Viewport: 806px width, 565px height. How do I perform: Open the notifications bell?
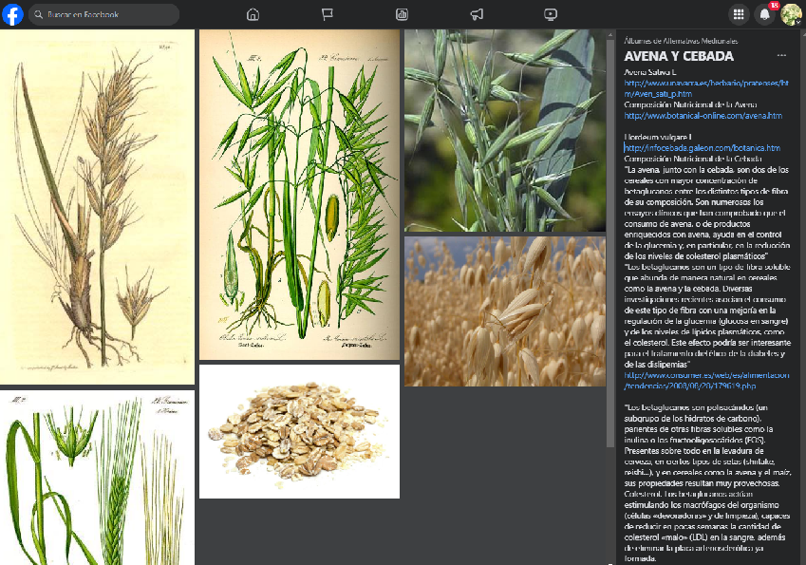(x=764, y=14)
